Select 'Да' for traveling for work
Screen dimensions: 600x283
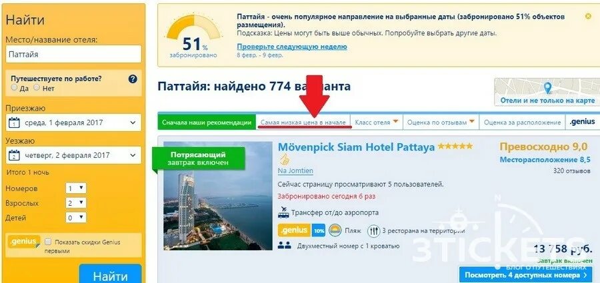[14, 88]
